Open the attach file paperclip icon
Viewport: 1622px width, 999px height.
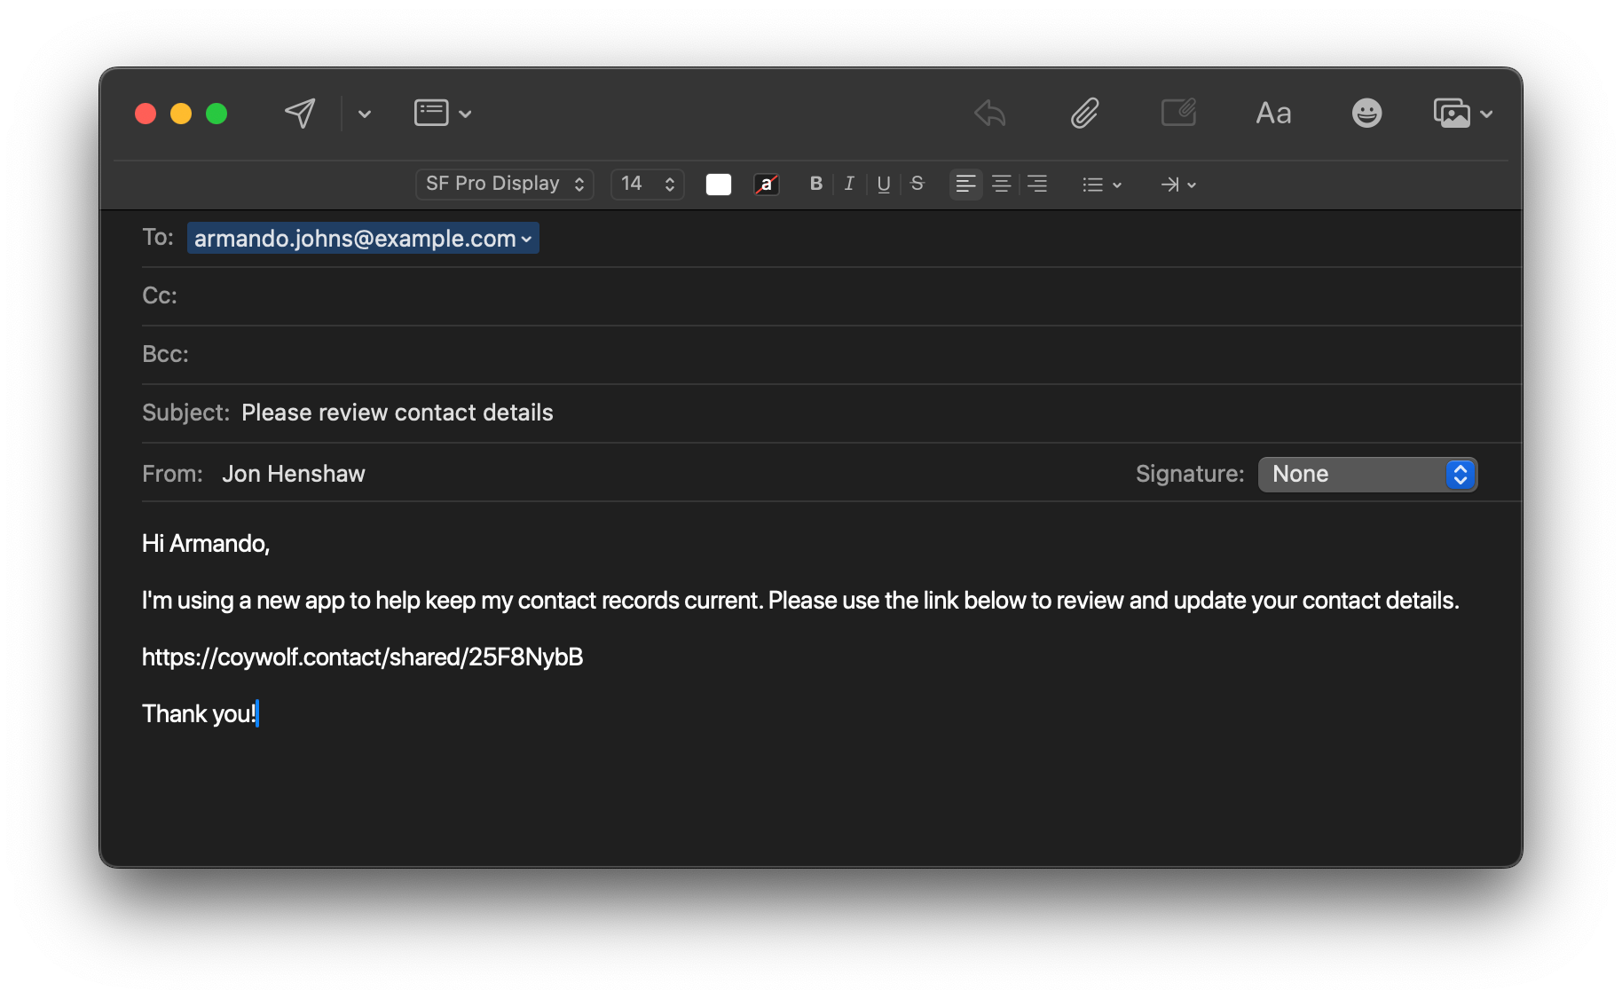tap(1083, 113)
